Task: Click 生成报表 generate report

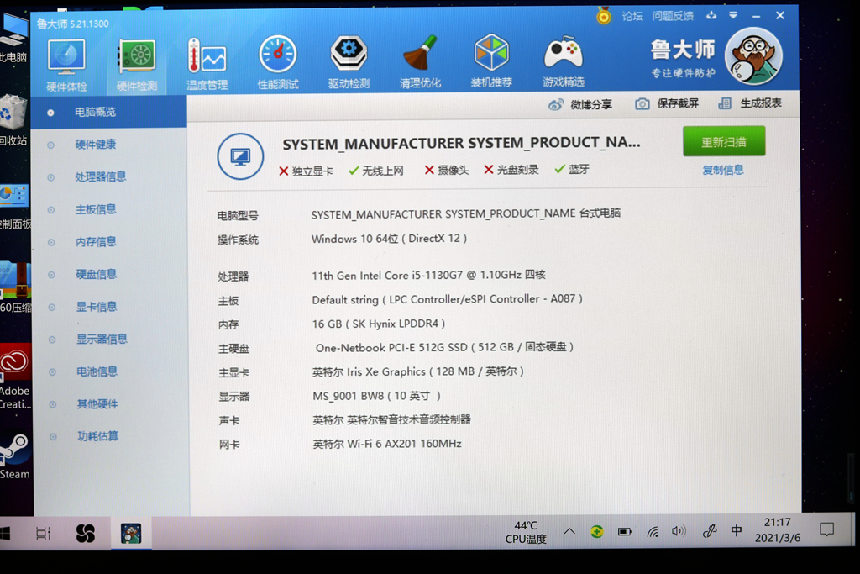Action: coord(750,103)
